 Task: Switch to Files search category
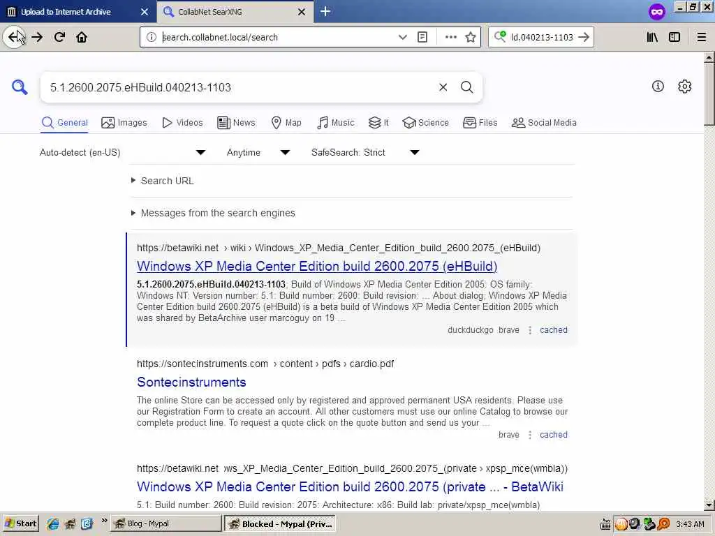pos(480,123)
